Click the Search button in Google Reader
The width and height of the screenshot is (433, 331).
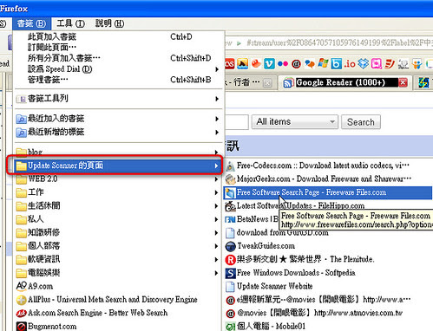point(361,122)
